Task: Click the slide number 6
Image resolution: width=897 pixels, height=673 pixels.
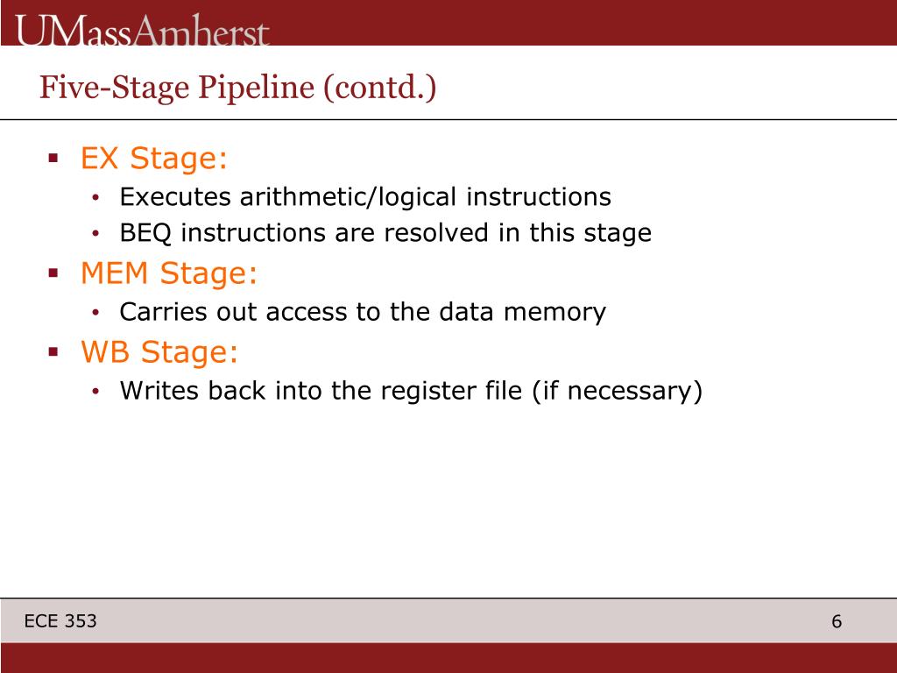Action: (837, 621)
